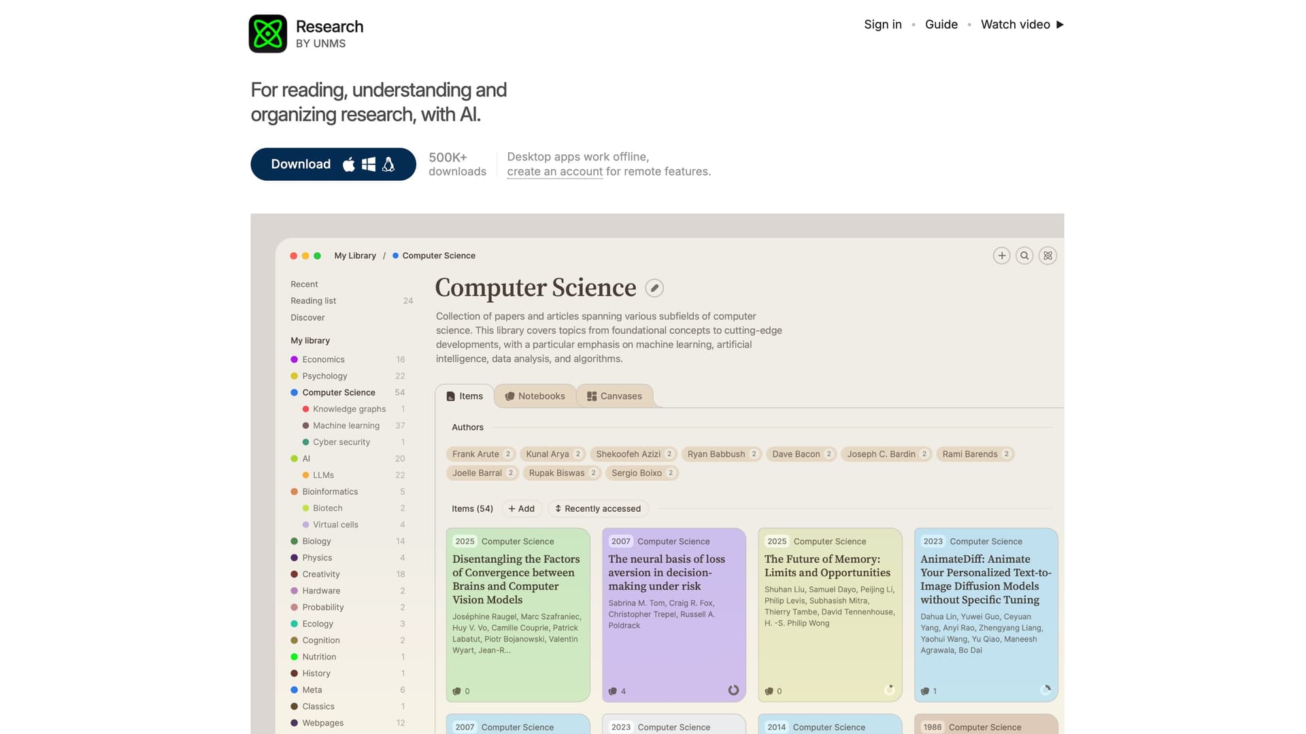Open the Disentangling the Factors of Convergence card
The height and width of the screenshot is (734, 1306).
(518, 615)
